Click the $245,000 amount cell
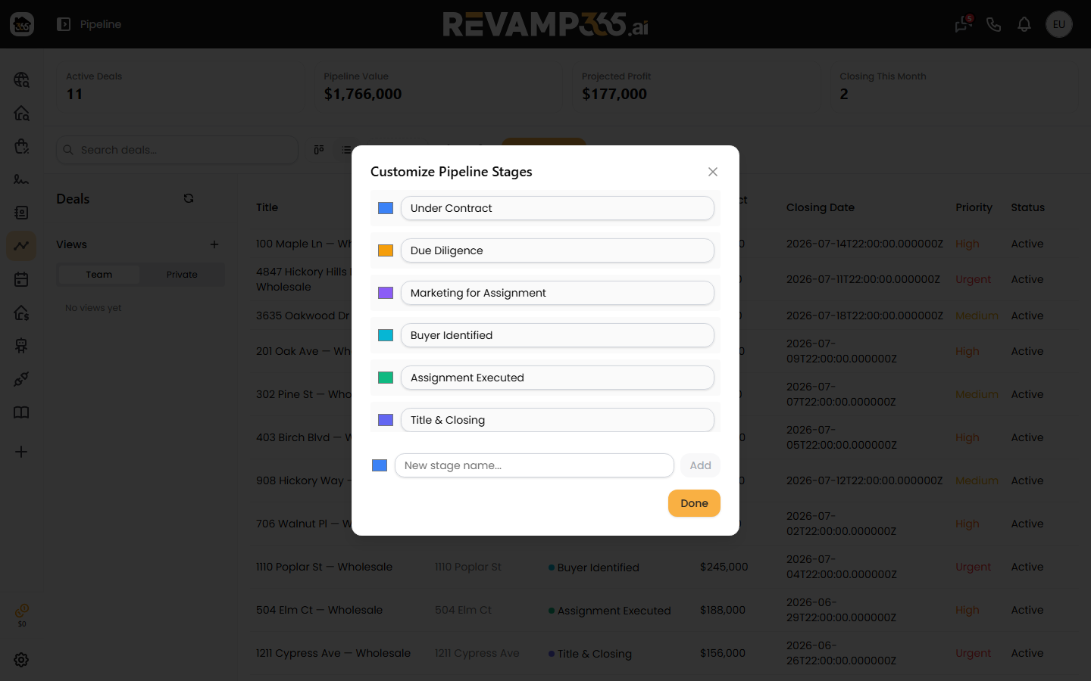 click(724, 567)
